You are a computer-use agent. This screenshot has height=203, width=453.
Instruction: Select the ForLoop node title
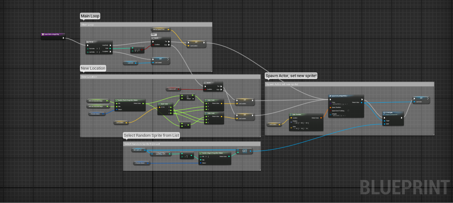tap(90, 42)
